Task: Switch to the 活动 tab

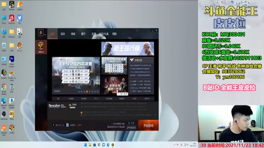Action: tap(63, 34)
